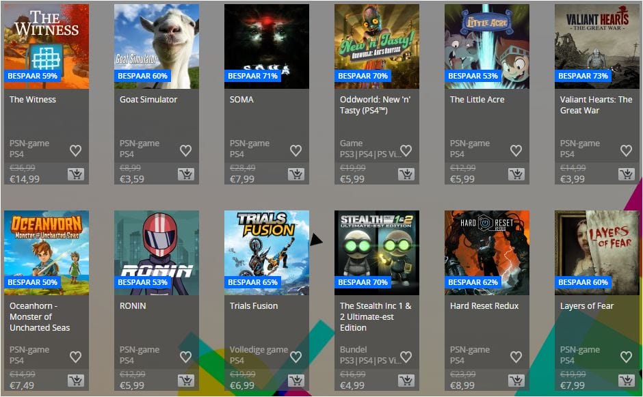Open SOMA cover thumbnail
This screenshot has height=397, width=643.
(x=267, y=46)
